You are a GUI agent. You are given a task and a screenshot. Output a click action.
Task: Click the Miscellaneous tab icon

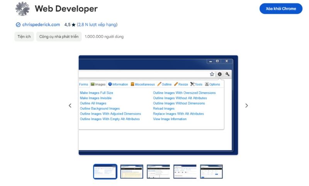132,84
